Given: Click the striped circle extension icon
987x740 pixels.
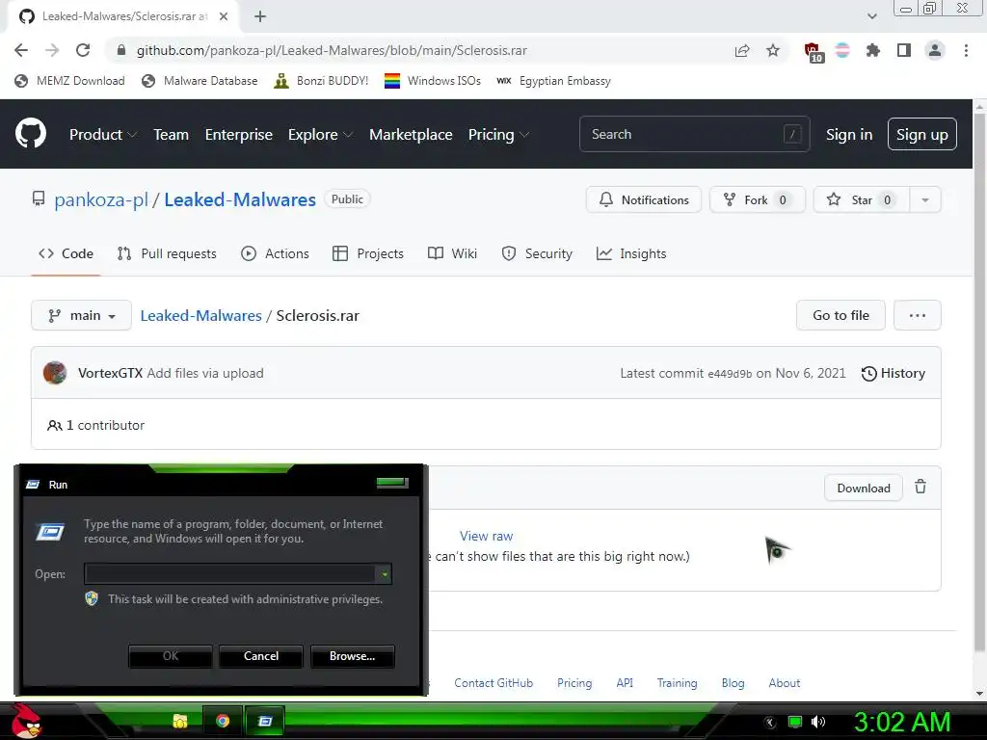Looking at the screenshot, I should coord(842,50).
